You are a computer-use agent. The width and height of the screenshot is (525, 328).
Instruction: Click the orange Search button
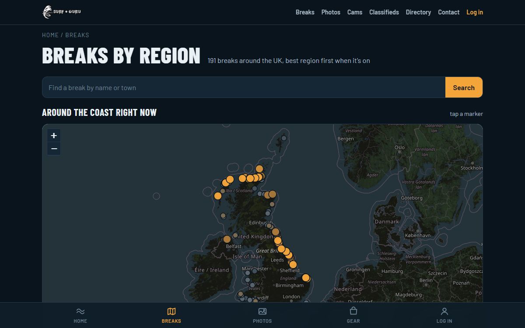pos(464,87)
